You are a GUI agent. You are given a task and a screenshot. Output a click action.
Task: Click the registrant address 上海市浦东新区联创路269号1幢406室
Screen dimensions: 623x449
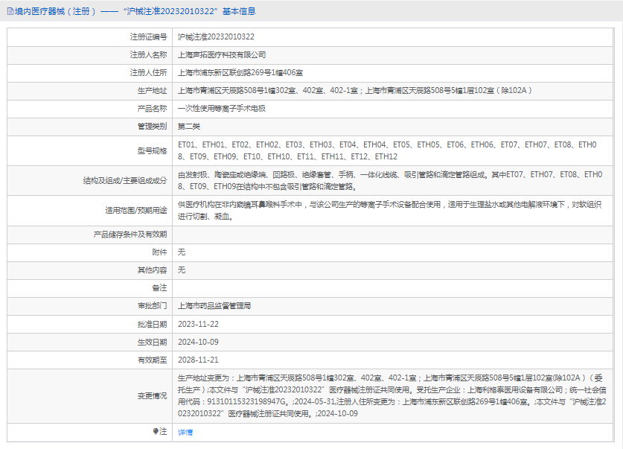[240, 73]
